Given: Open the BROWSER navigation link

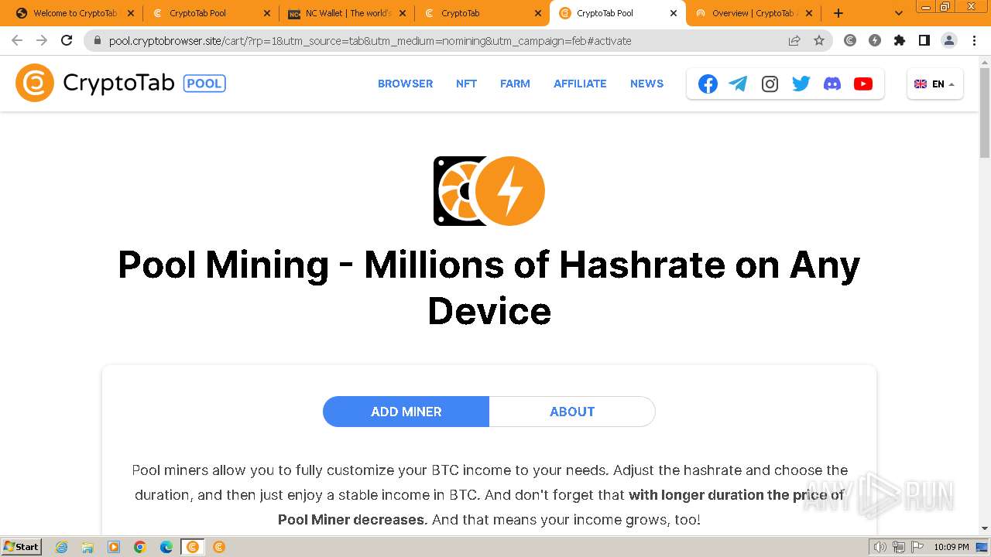Looking at the screenshot, I should (x=405, y=84).
